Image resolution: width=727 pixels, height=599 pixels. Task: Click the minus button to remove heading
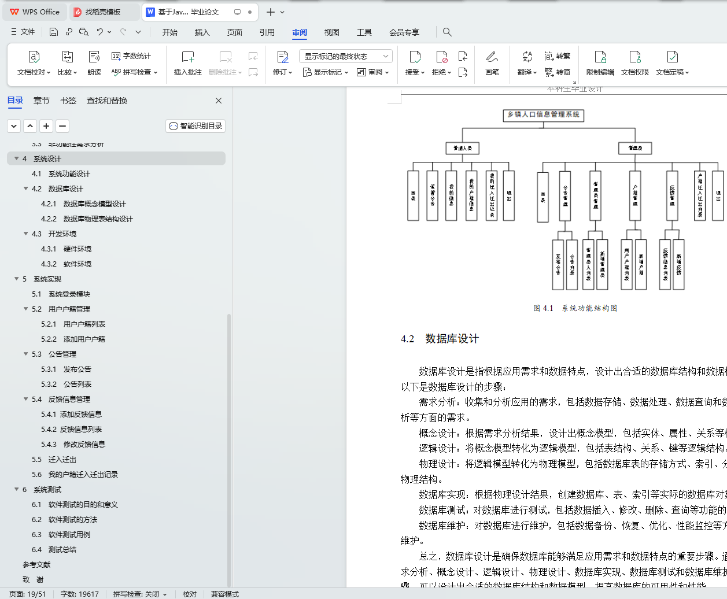pyautogui.click(x=62, y=126)
